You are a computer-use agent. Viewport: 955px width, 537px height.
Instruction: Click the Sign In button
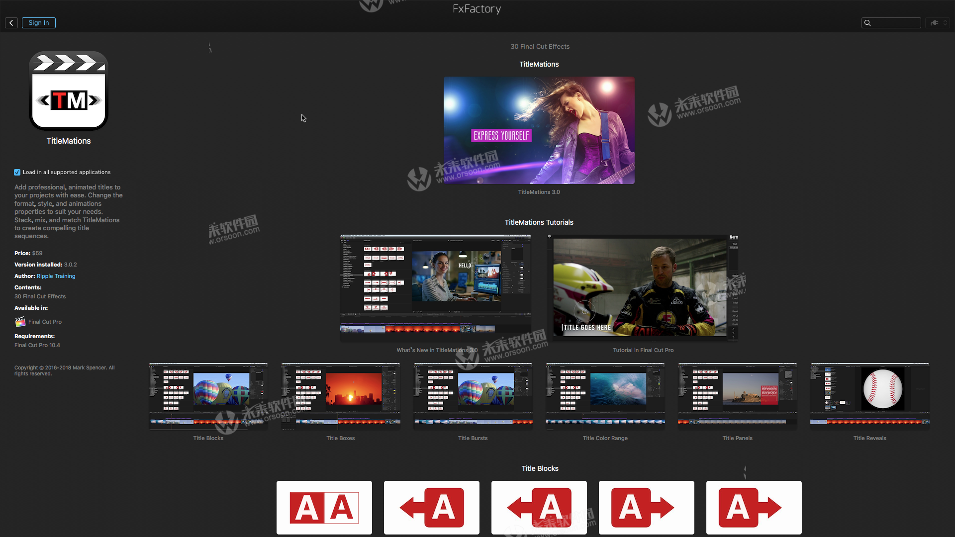(x=38, y=23)
